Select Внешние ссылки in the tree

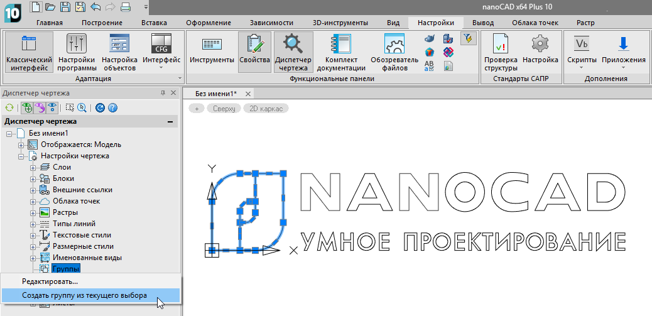coord(82,190)
